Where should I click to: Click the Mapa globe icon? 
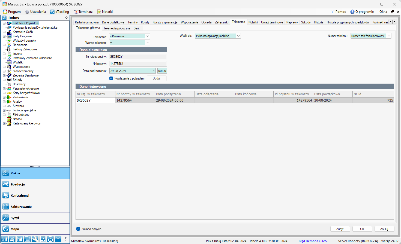(x=6, y=229)
